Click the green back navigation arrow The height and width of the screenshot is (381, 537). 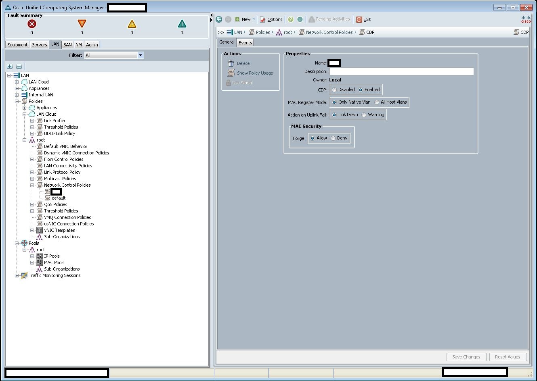click(219, 19)
